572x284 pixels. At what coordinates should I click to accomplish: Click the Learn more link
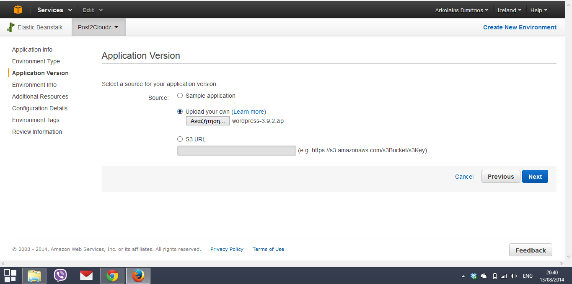click(249, 112)
